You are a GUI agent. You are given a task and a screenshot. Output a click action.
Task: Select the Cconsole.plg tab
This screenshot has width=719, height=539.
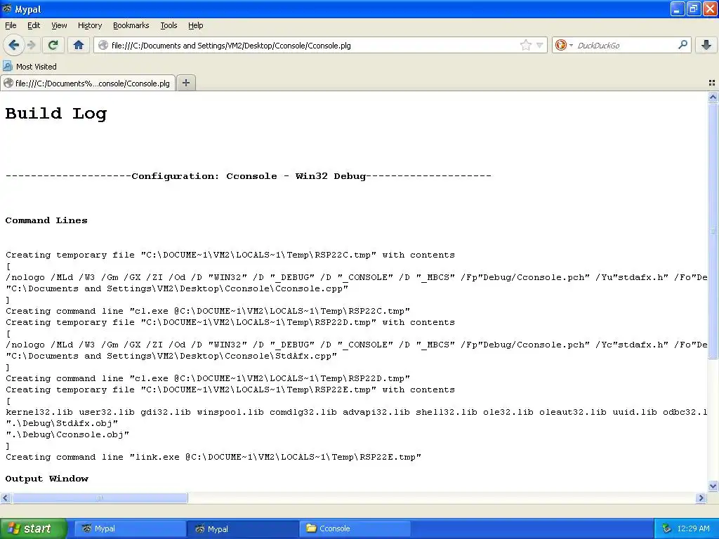(x=88, y=83)
